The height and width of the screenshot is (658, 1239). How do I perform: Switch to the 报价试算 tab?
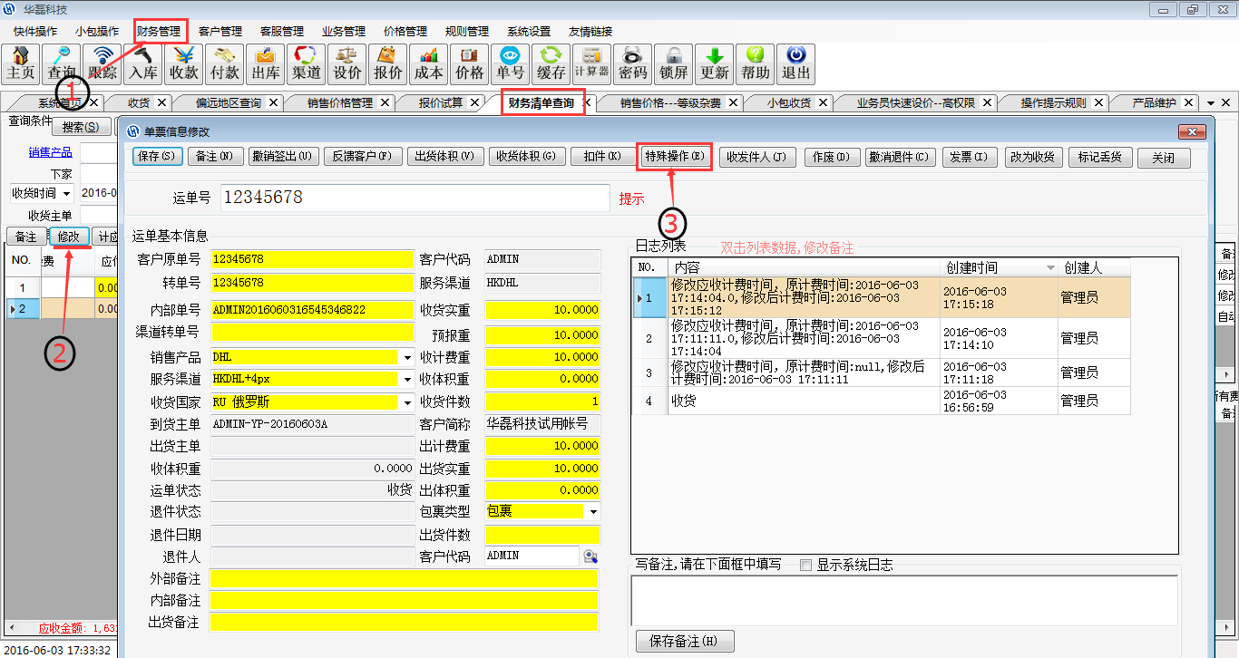(441, 102)
